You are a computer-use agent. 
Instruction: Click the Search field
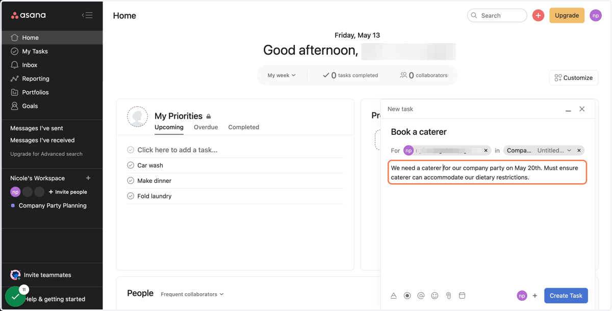pyautogui.click(x=497, y=15)
